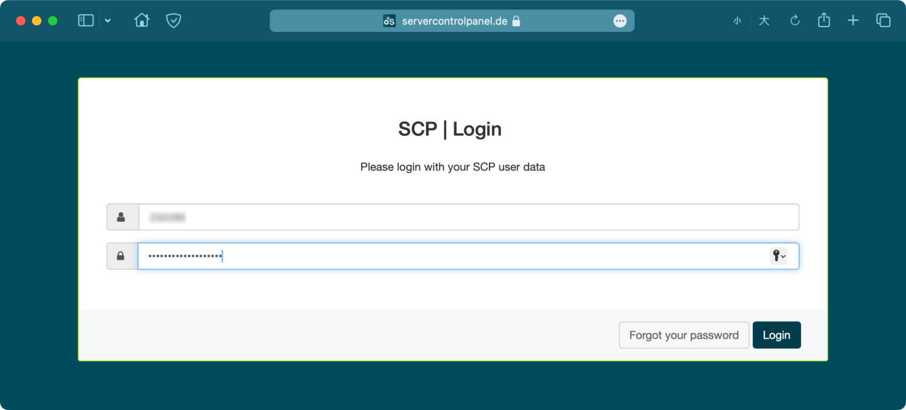Open the ellipsis page menu in address bar
The width and height of the screenshot is (906, 410).
(619, 21)
